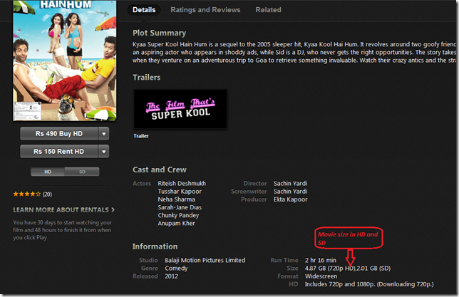Click the Cast and Crew heading
459x297 pixels.
point(160,170)
